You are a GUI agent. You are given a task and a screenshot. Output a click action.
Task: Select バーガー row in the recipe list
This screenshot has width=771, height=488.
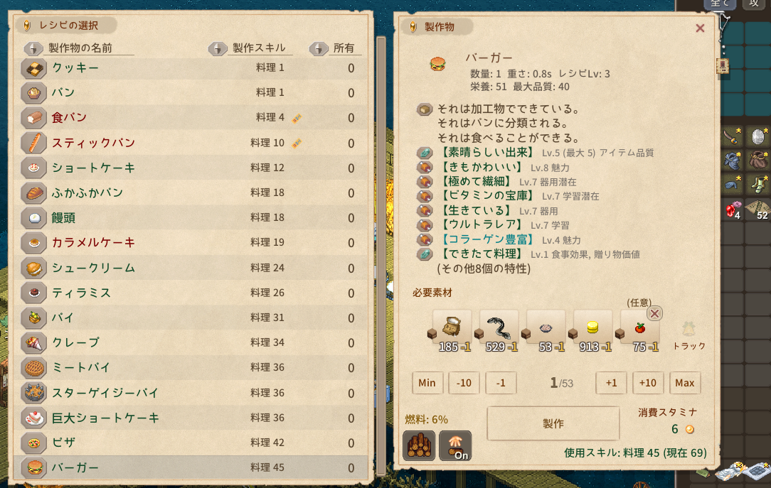(191, 467)
